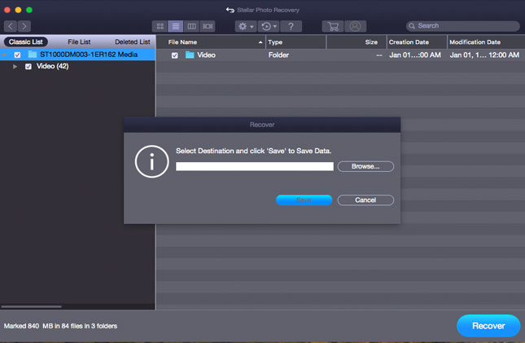Switch to column view

[x=191, y=26]
